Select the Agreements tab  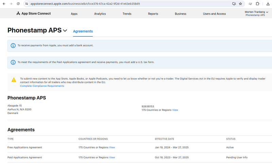point(83,31)
